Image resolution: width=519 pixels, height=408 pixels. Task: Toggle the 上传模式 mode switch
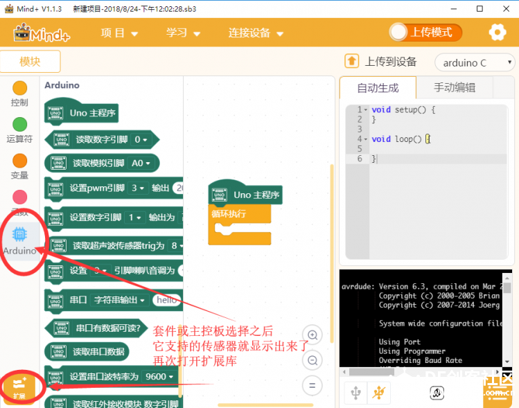tap(425, 33)
